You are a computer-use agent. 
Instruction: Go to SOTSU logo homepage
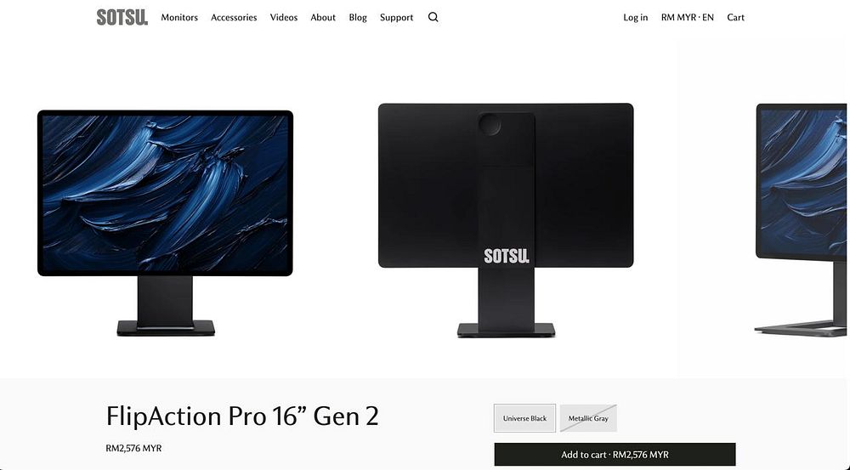(x=122, y=17)
